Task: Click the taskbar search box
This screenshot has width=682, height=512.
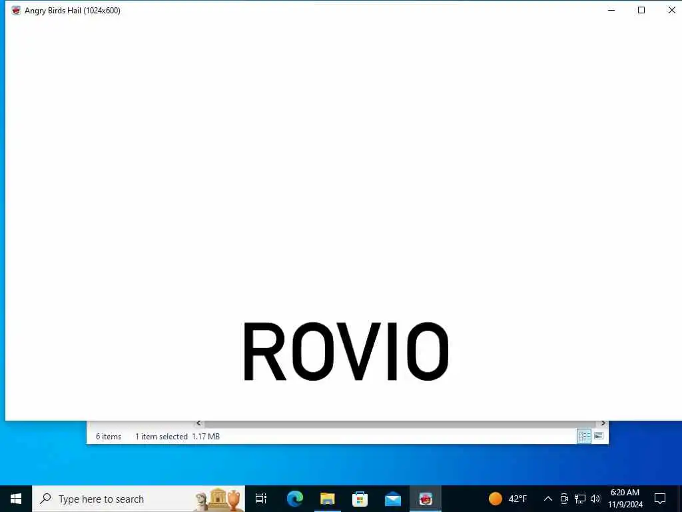Action: coord(139,499)
